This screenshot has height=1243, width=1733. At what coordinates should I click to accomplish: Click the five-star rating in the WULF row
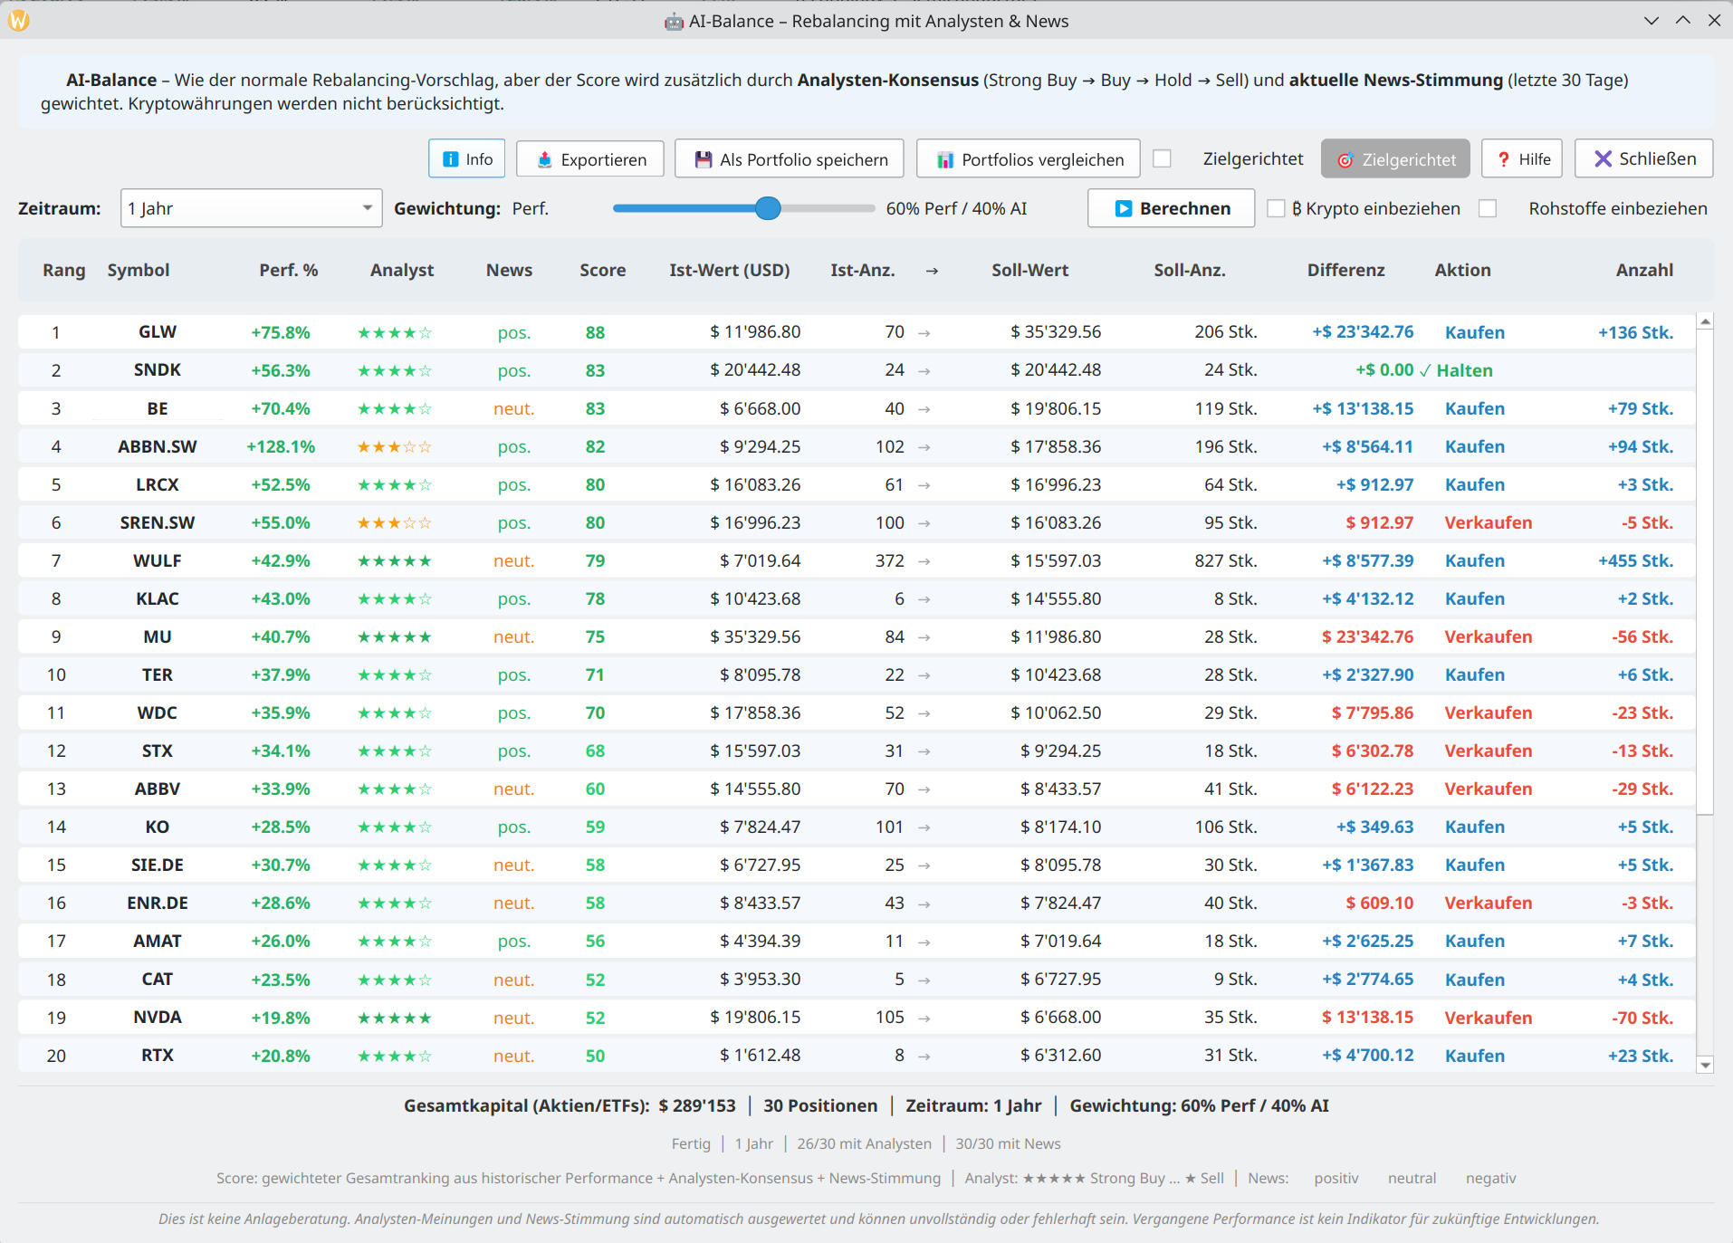(395, 561)
